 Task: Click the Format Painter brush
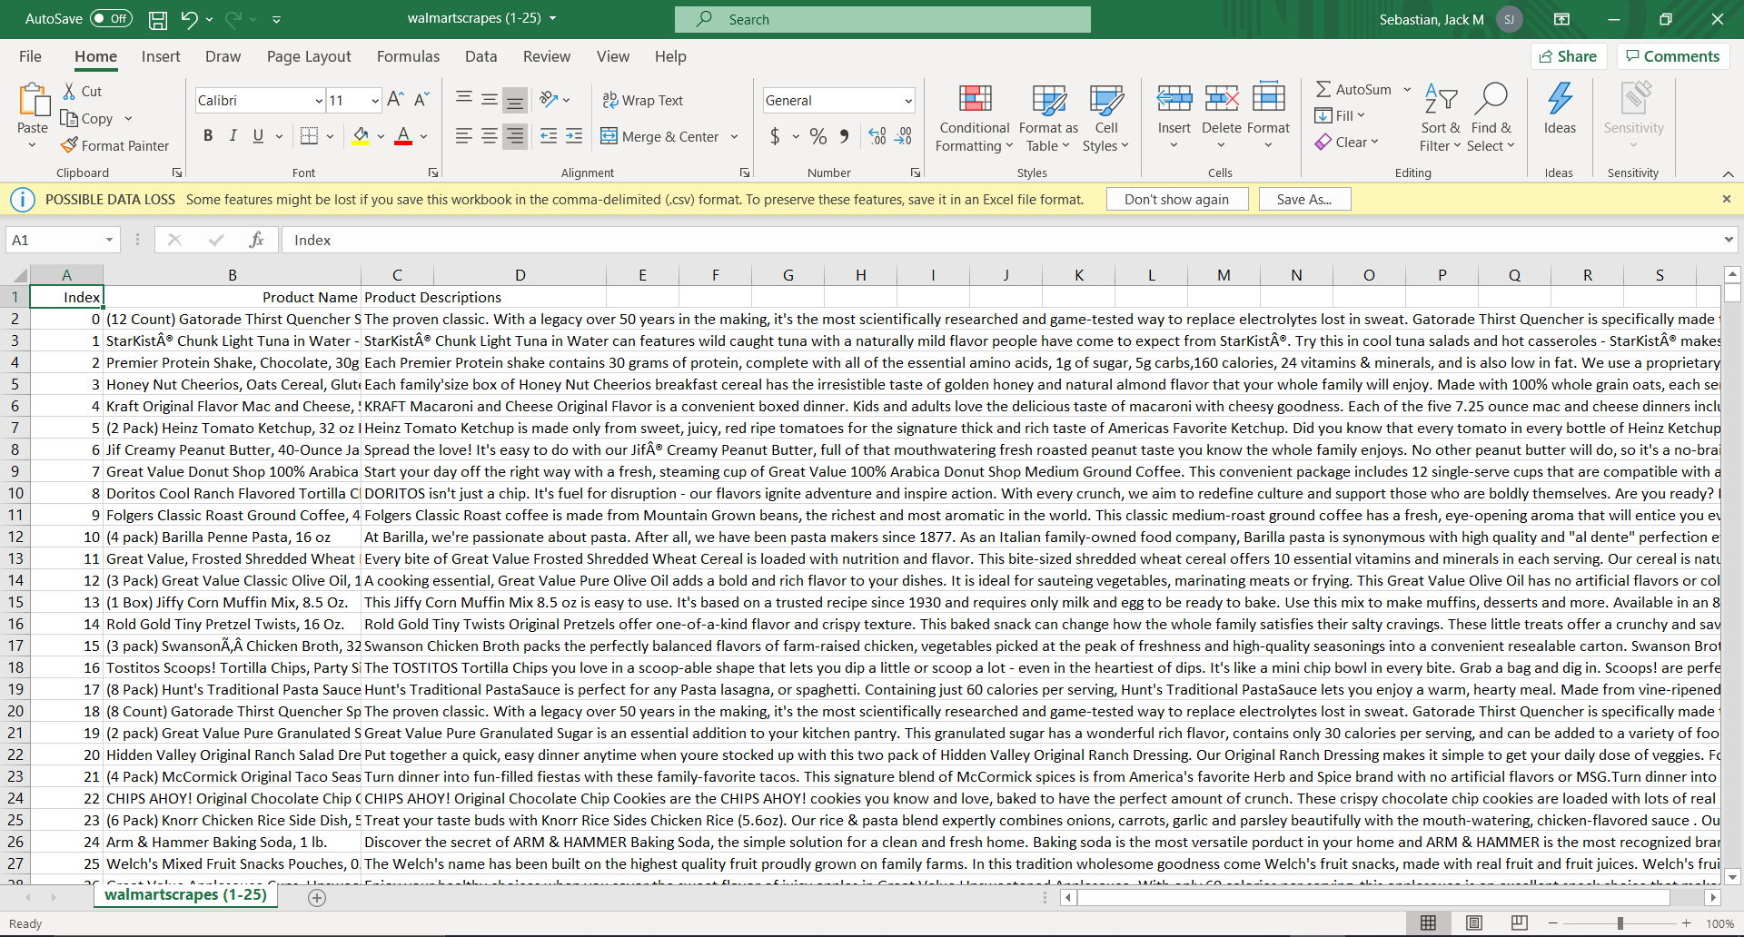coord(69,145)
